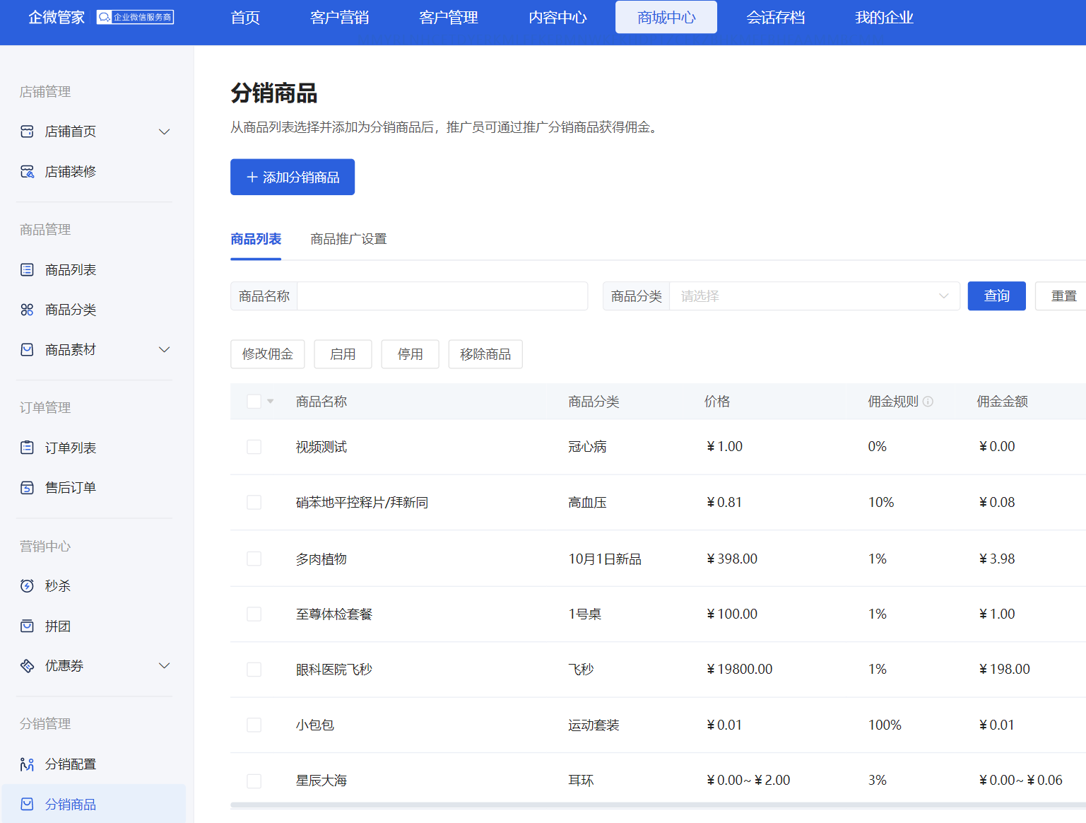Show info tooltip beside 佣金规则 header

(x=928, y=402)
